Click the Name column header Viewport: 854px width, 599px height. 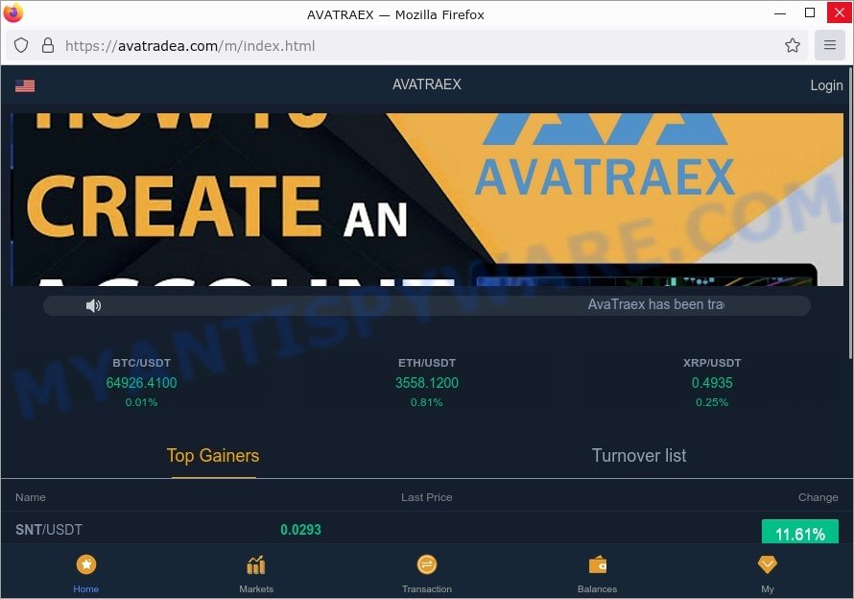click(x=31, y=497)
